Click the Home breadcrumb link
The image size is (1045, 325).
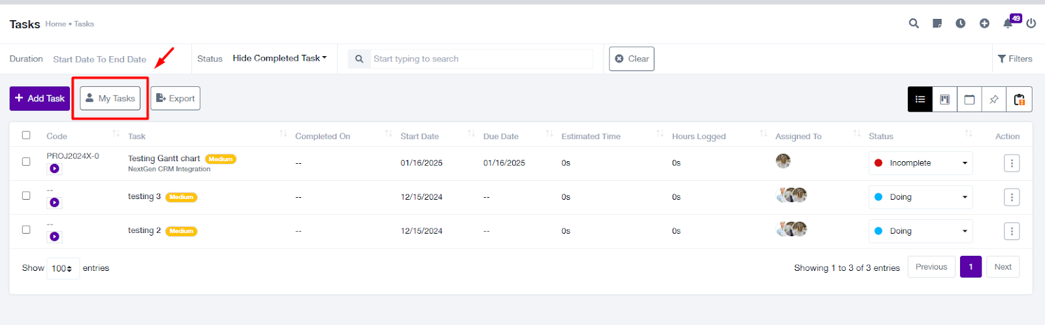56,23
